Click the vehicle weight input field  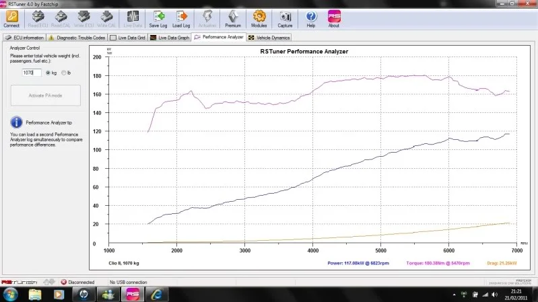(x=32, y=73)
